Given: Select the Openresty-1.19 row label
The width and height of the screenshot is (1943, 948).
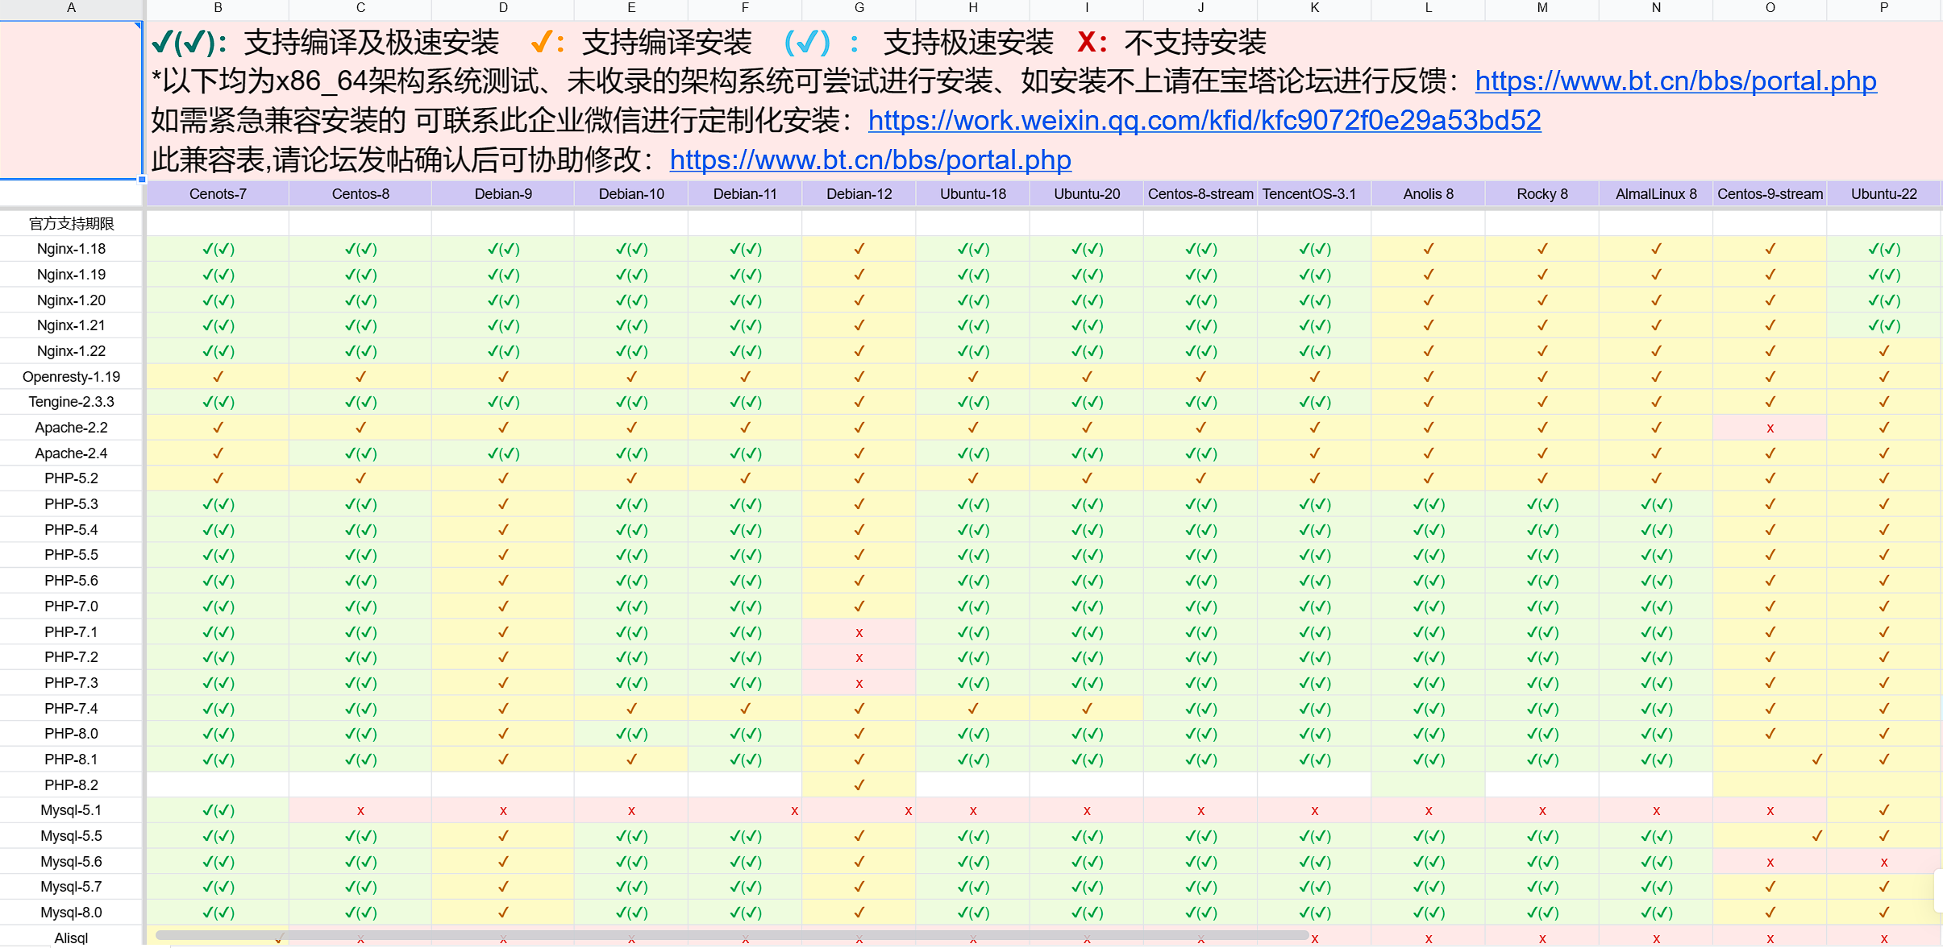Looking at the screenshot, I should (71, 376).
